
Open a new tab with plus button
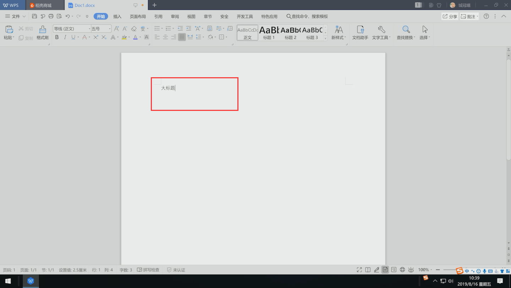[x=154, y=5]
